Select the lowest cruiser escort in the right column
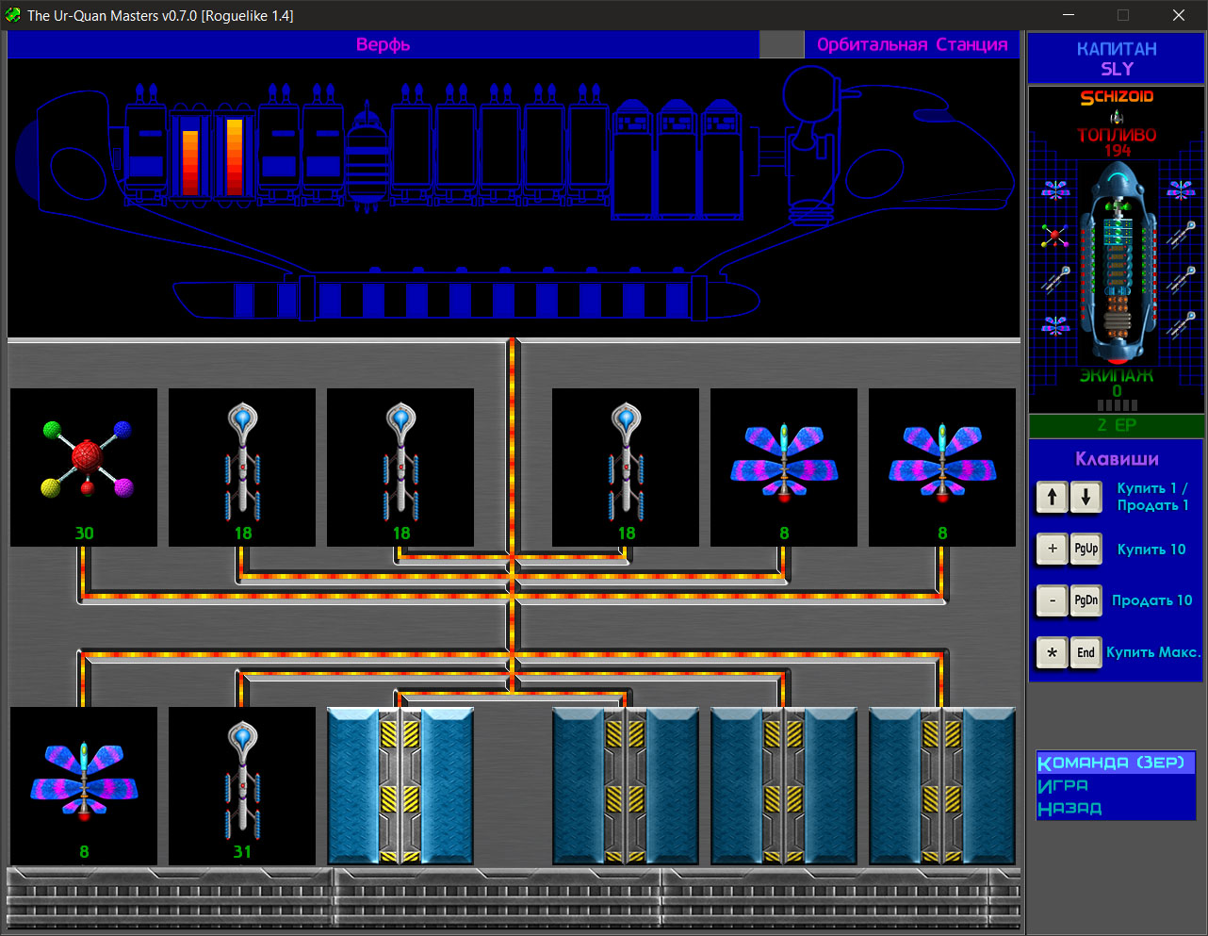1208x936 pixels. click(x=1181, y=324)
